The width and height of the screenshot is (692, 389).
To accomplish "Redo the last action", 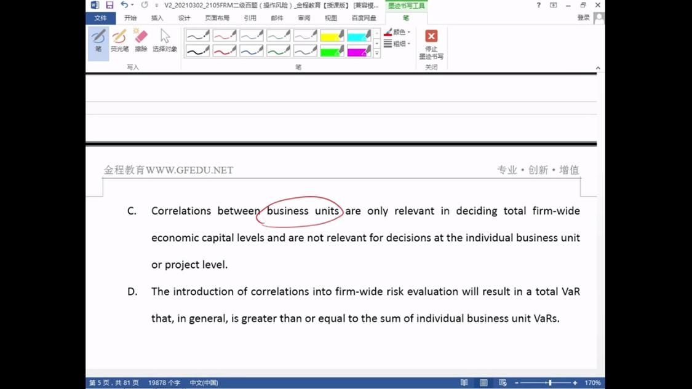I will coord(145,5).
